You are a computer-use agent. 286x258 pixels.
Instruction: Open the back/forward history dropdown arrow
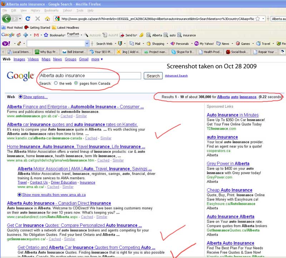point(20,19)
